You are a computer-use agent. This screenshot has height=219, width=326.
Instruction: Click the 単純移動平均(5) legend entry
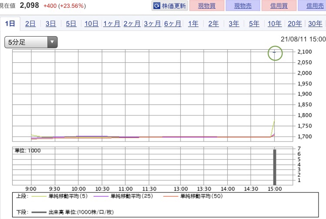(x=68, y=196)
